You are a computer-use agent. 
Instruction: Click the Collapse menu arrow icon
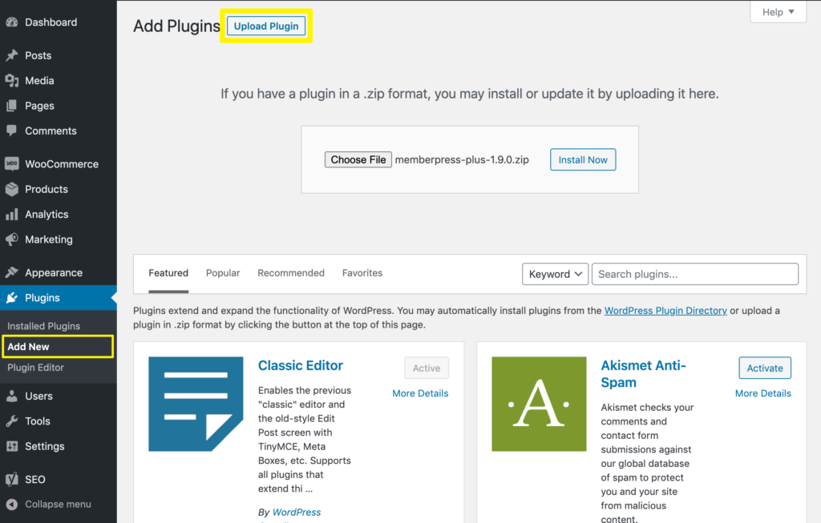(x=11, y=504)
